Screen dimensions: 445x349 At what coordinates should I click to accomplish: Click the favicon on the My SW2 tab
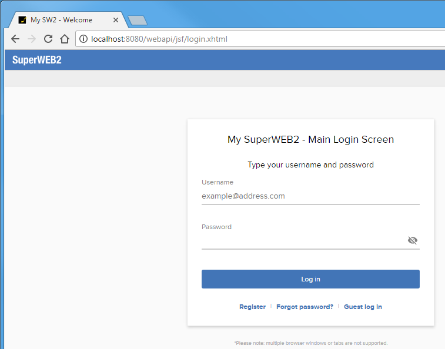22,20
